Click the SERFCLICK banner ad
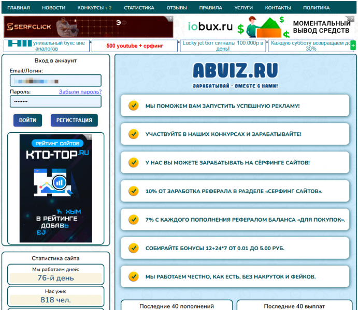Image resolution: width=358 pixels, height=310 pixels. pos(89,27)
